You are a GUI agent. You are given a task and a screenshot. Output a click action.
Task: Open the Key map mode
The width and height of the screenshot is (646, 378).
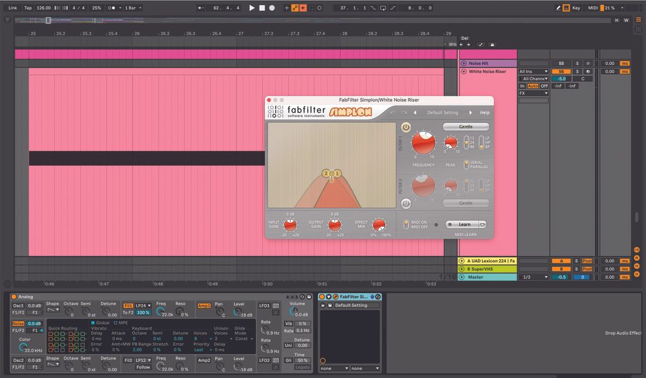click(x=576, y=8)
